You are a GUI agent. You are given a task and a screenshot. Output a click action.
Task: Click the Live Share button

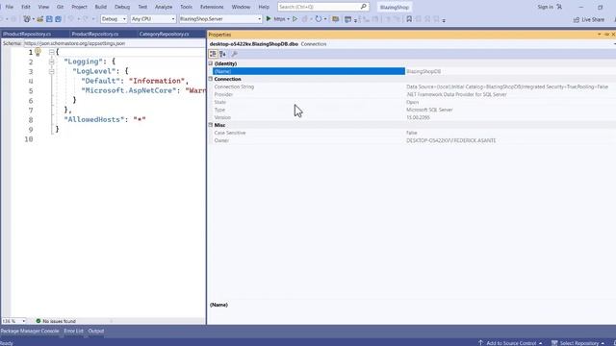(588, 19)
